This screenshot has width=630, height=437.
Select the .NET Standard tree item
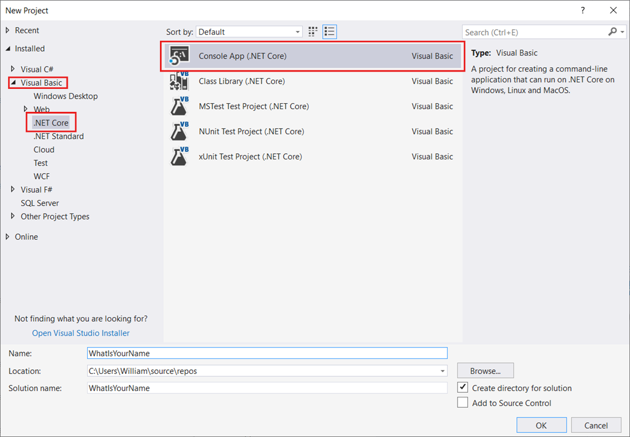60,136
